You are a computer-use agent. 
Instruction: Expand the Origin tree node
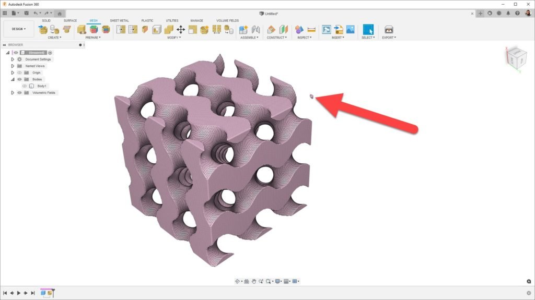(x=13, y=73)
